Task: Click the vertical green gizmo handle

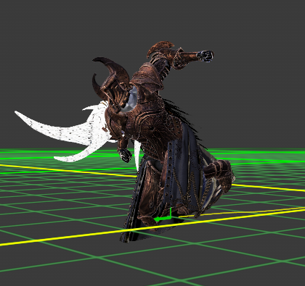Action: (171, 213)
